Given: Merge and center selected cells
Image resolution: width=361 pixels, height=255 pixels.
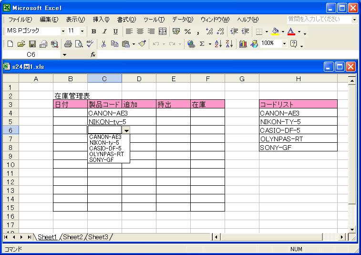Looking at the screenshot, I should pos(163,32).
